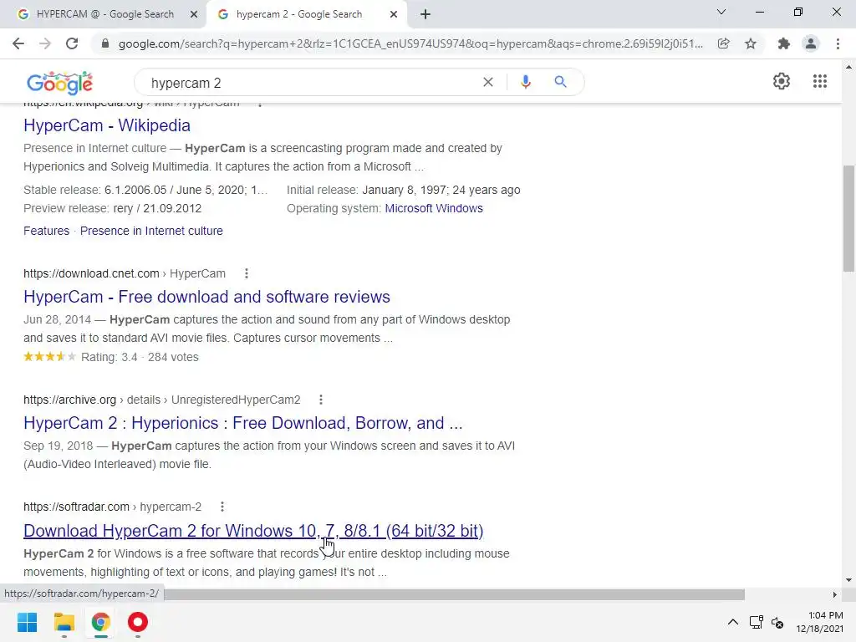Click the vertical scrollbar thumb
This screenshot has height=642, width=856.
pos(848,218)
